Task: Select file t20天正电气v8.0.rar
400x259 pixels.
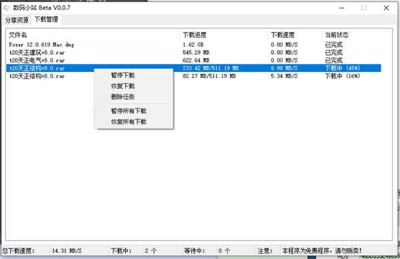Action: click(37, 61)
